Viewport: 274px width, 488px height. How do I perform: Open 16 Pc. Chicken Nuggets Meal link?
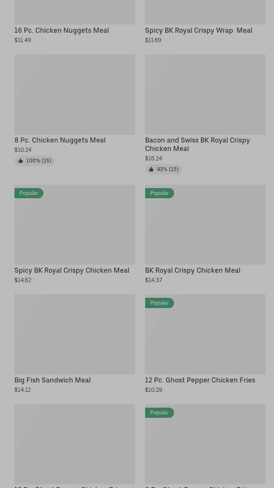pos(62,30)
